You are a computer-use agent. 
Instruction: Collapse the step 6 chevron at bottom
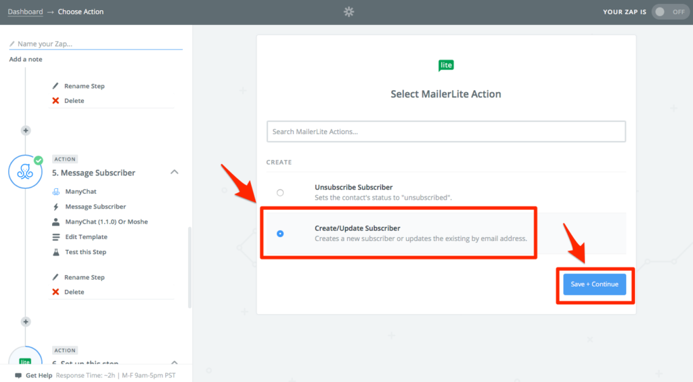[x=175, y=362]
